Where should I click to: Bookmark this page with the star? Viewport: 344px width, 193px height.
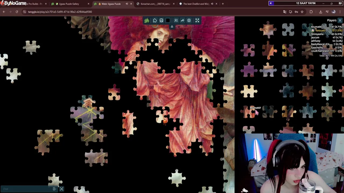tap(302, 12)
